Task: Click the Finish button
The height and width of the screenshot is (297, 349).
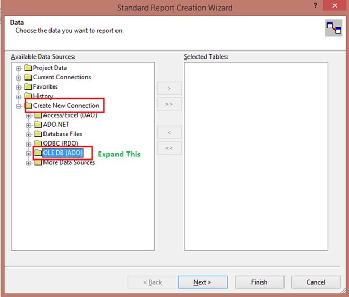Action: point(259,282)
